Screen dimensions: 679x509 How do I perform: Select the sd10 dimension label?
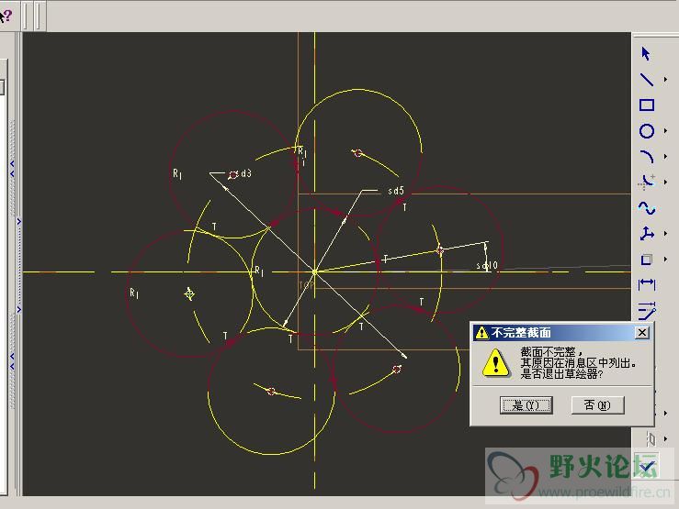click(x=487, y=265)
